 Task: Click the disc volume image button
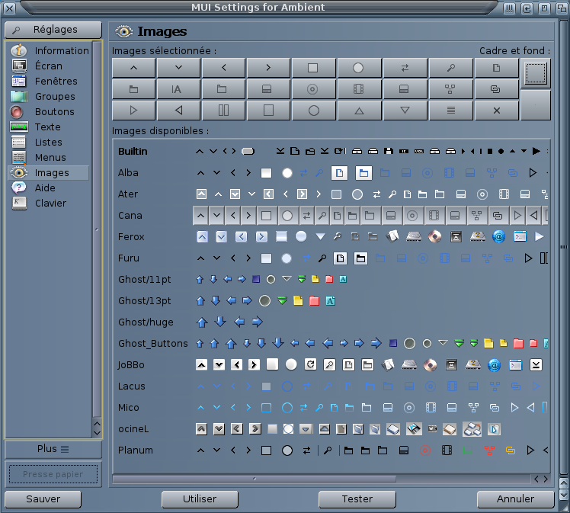pyautogui.click(x=313, y=89)
